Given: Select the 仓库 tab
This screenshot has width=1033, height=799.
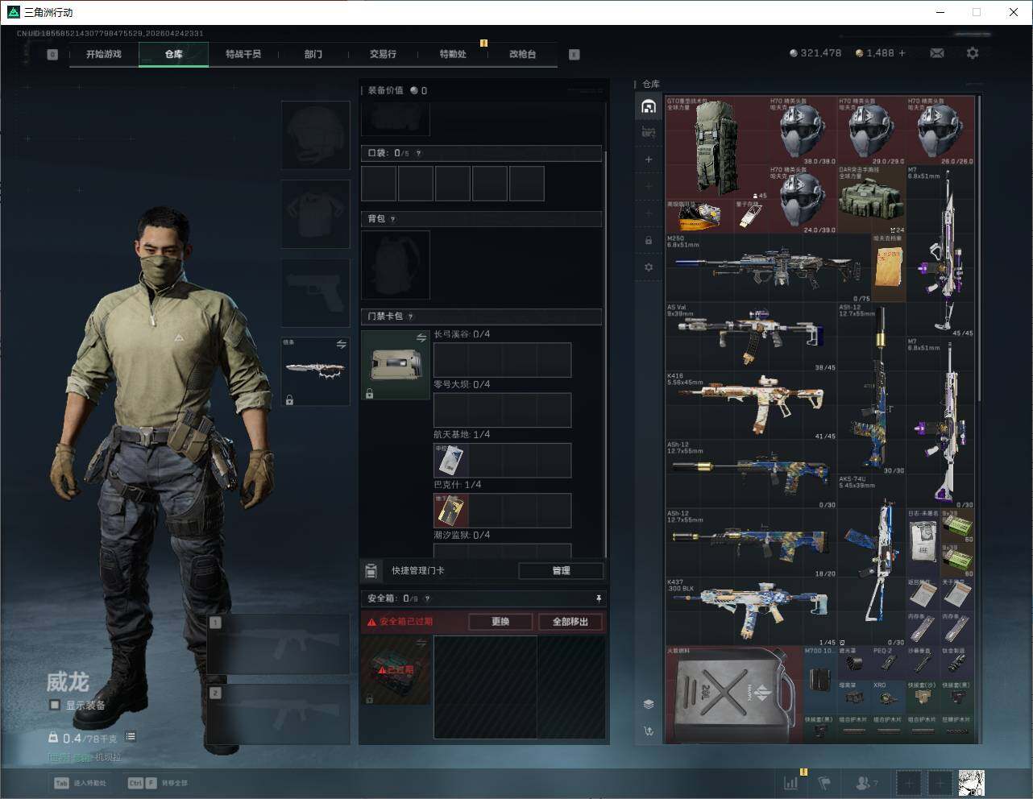Looking at the screenshot, I should [174, 54].
